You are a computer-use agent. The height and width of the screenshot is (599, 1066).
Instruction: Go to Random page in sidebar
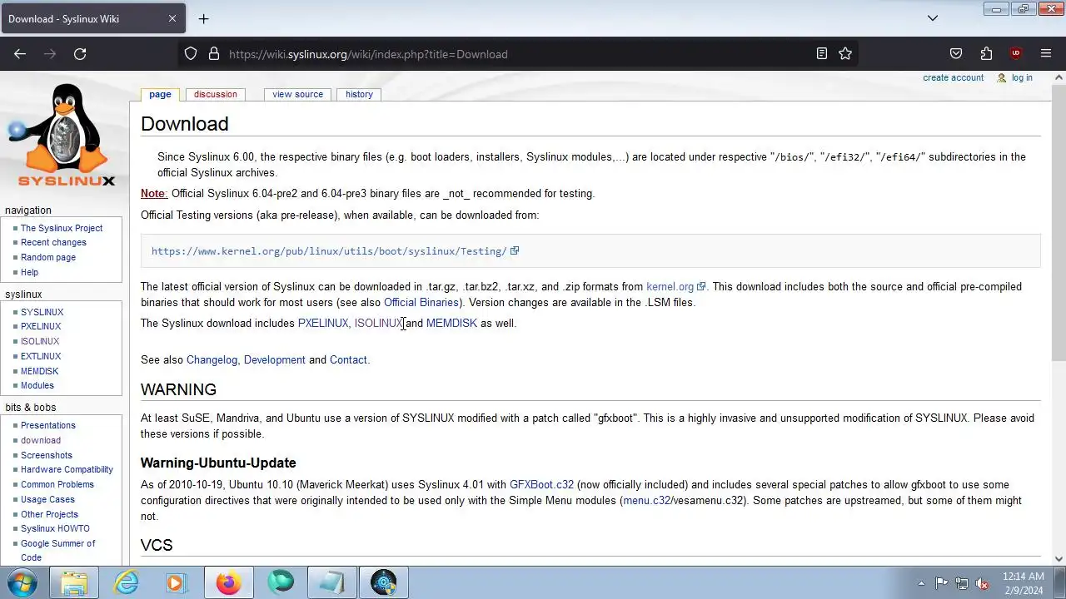[x=48, y=257]
